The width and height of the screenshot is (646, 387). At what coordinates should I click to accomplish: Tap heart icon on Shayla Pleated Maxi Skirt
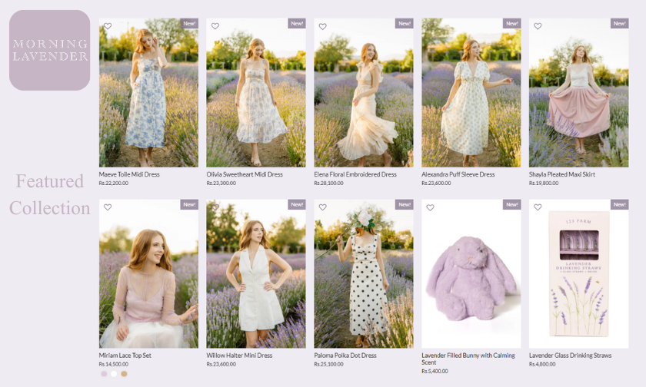[x=538, y=26]
